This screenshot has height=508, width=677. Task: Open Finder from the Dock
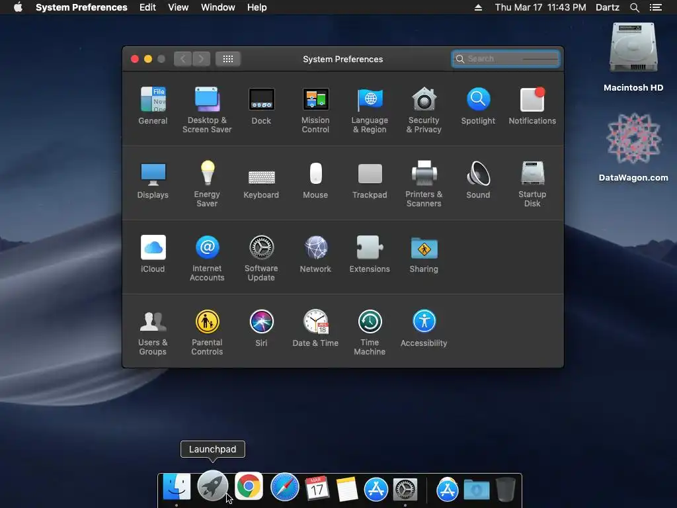pyautogui.click(x=177, y=487)
